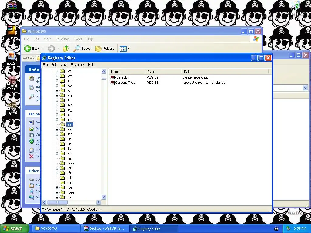Select the .job folder icon
Screen dimensions: 311x233
coord(63,178)
